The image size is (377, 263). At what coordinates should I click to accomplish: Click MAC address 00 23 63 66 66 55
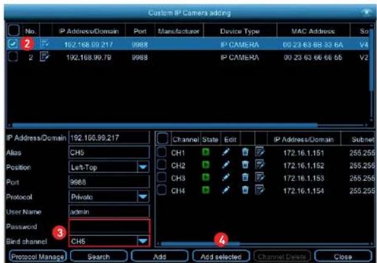[x=313, y=57]
